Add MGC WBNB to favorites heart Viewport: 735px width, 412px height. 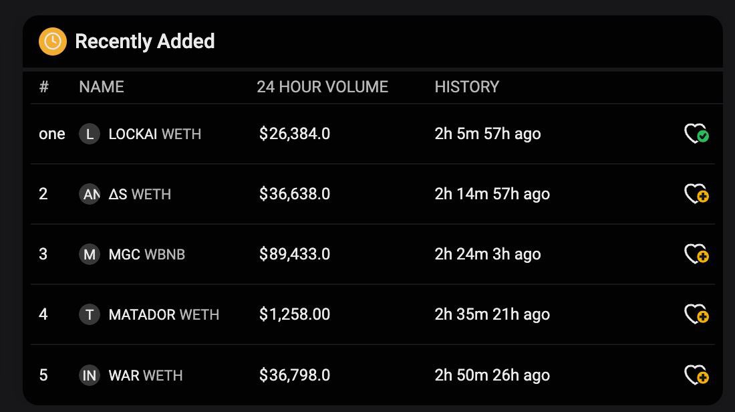[696, 254]
